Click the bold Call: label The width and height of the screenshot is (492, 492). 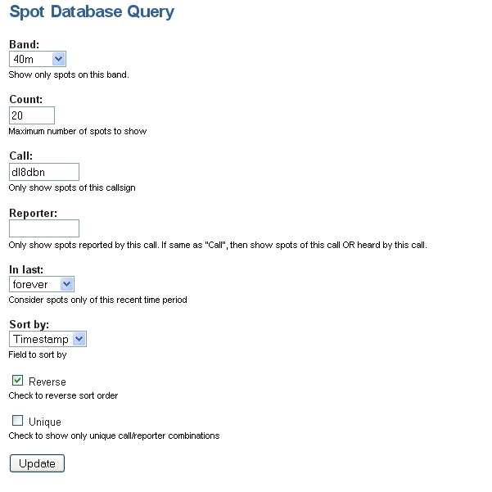[x=20, y=156]
